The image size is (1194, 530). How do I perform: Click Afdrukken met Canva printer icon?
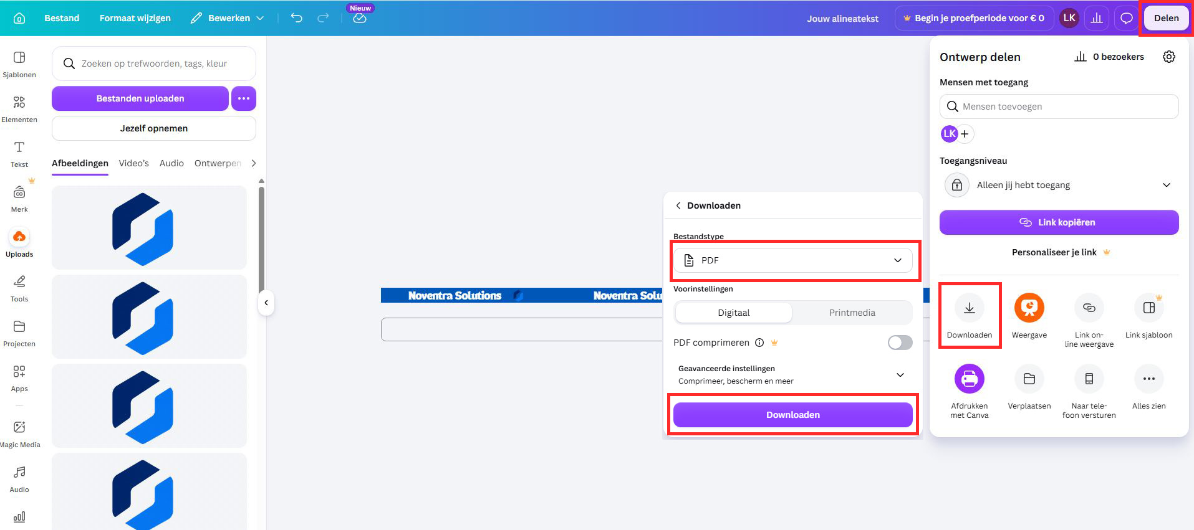pos(969,379)
